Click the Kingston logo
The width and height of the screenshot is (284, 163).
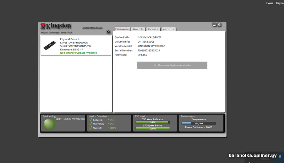56,26
